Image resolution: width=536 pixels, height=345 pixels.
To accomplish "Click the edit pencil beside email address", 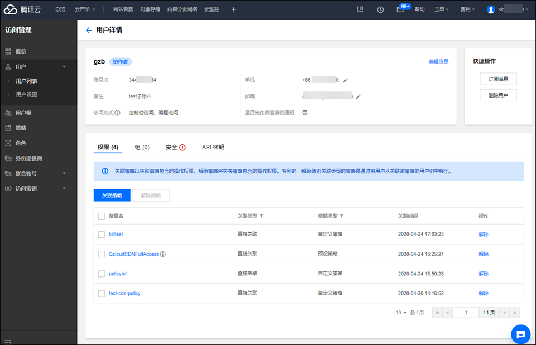I will tap(358, 96).
